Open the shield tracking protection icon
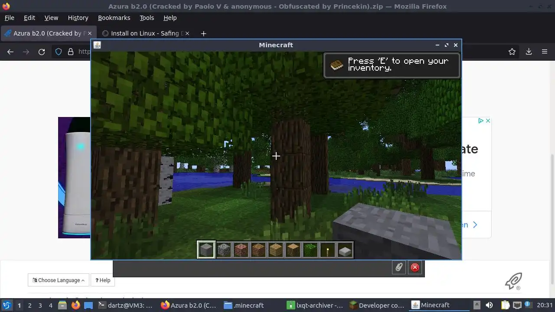This screenshot has width=555, height=312. point(59,52)
